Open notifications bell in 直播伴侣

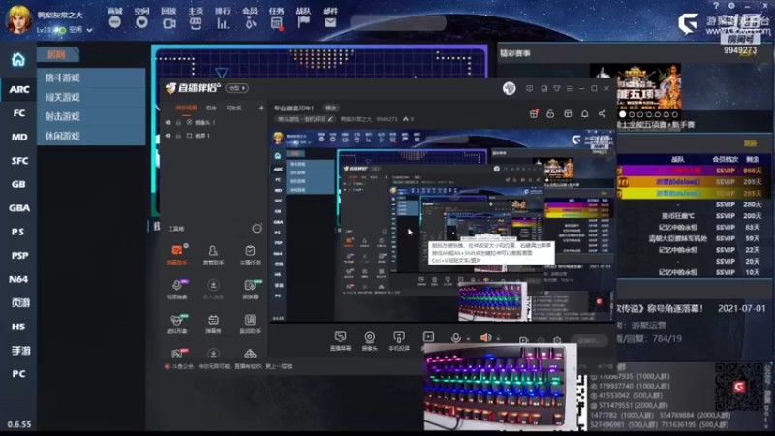tap(585, 114)
